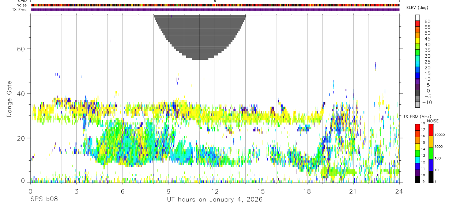Click the "1000" value on NOISE scale
The image size is (449, 207).
pyautogui.click(x=439, y=146)
